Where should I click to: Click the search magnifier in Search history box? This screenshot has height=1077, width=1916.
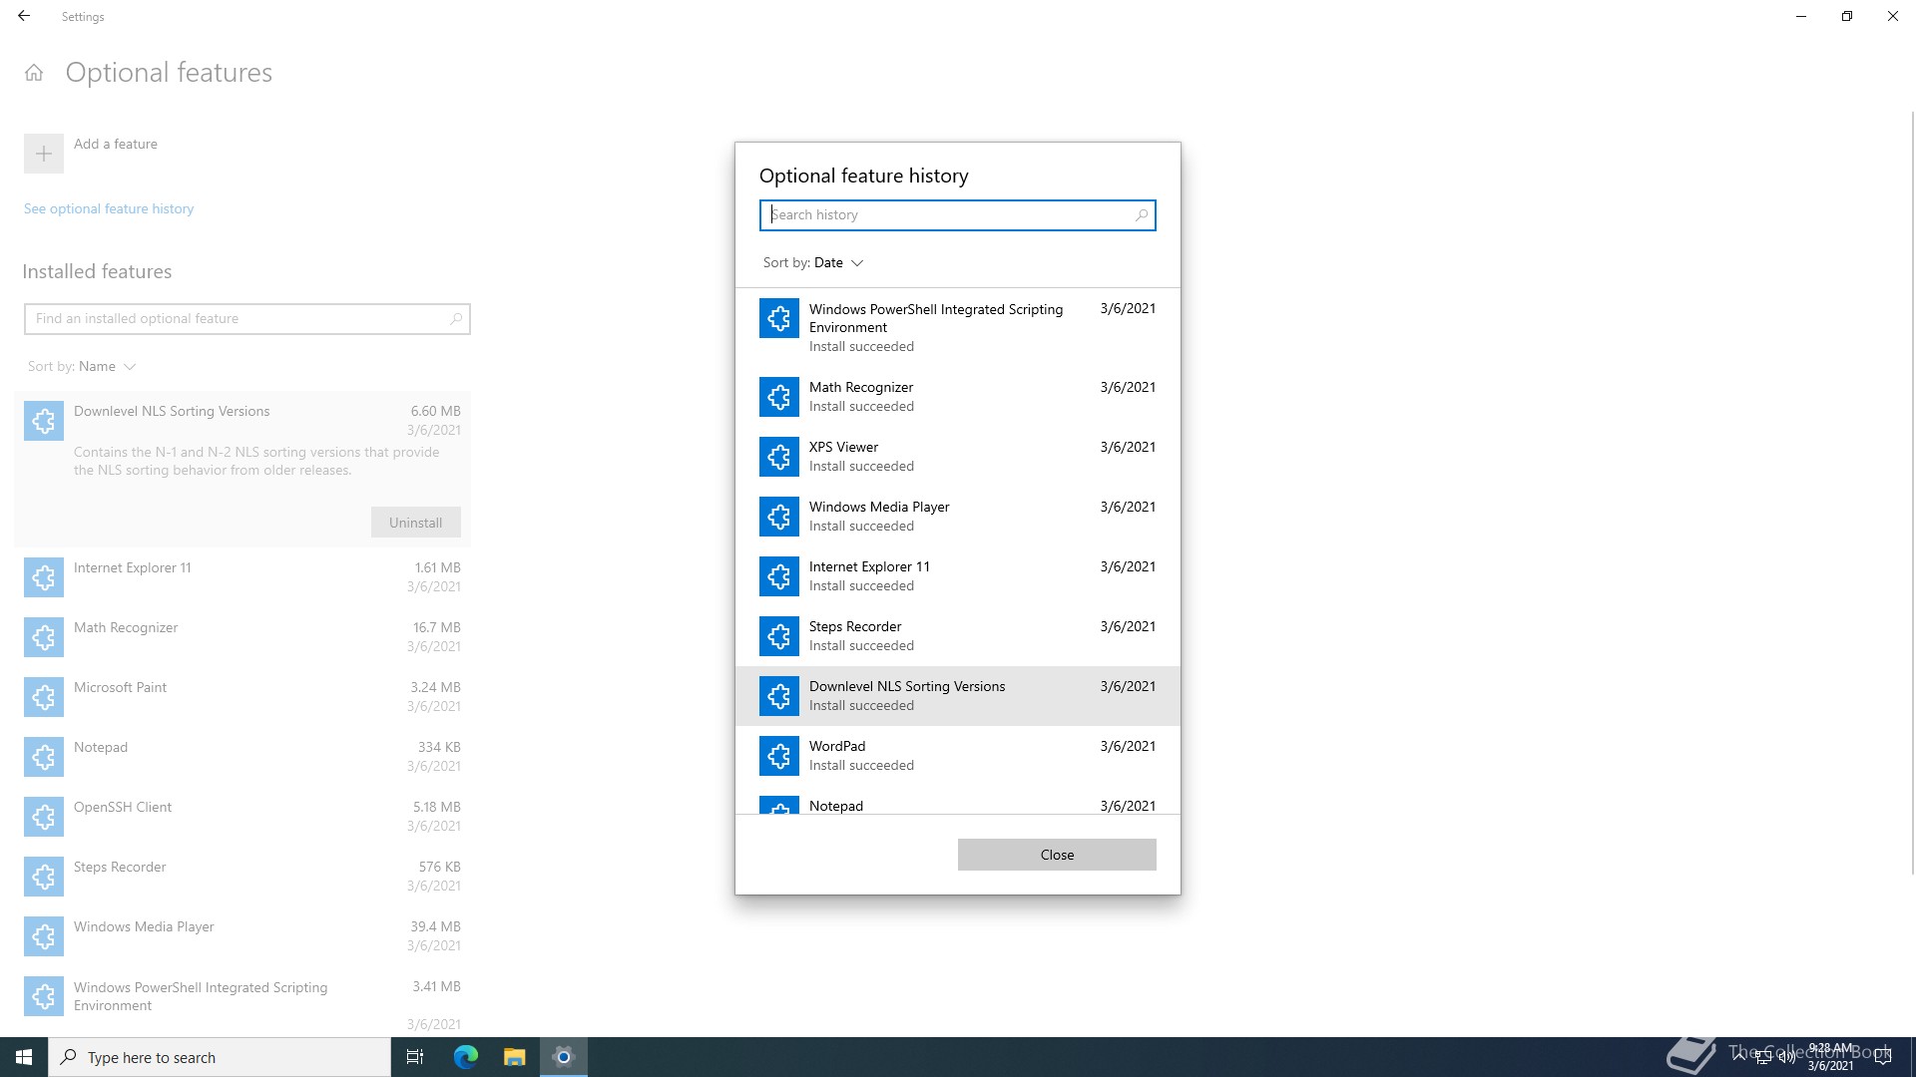[x=1142, y=214]
